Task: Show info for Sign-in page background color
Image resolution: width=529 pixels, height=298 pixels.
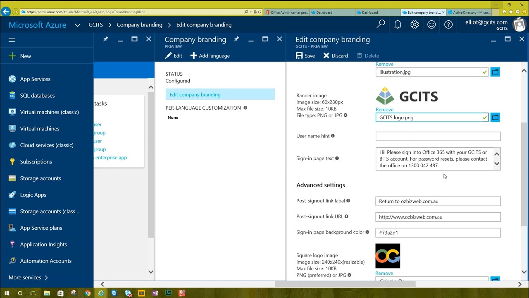Action: (x=367, y=232)
